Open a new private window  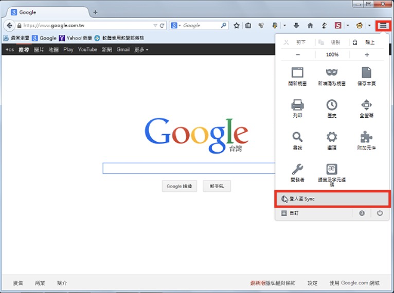pos(332,77)
